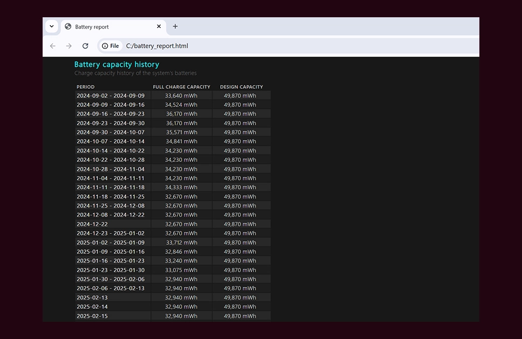Select the 2025-02-14 period row
Screen dimensions: 522x339
tap(92, 307)
